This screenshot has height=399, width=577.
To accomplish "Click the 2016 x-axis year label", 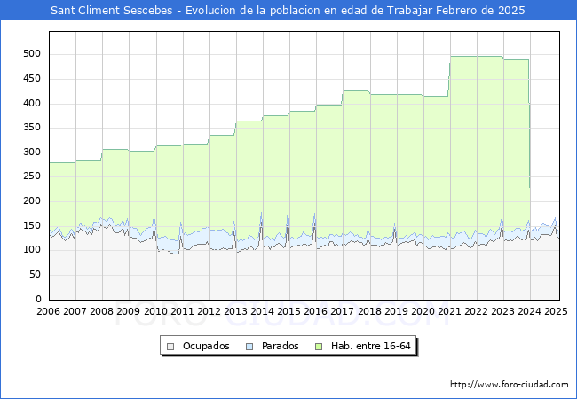I will click(x=316, y=311).
